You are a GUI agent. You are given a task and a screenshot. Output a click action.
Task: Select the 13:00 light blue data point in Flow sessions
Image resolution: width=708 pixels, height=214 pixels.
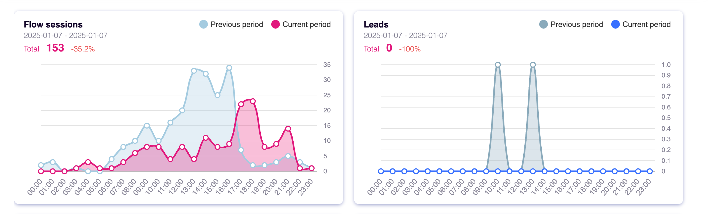click(194, 71)
